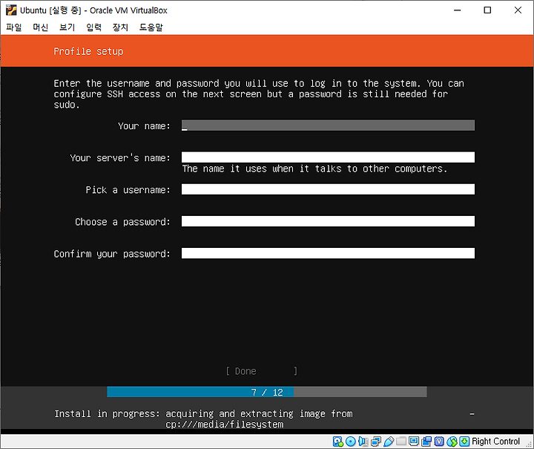This screenshot has width=534, height=449.
Task: Open the 장치 menu
Action: coord(120,27)
